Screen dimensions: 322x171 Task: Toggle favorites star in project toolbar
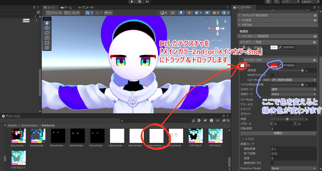coord(218,121)
